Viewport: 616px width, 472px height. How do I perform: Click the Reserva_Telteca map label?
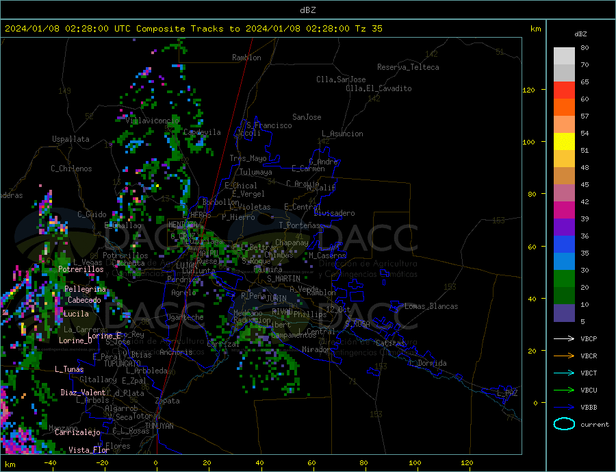coord(408,67)
